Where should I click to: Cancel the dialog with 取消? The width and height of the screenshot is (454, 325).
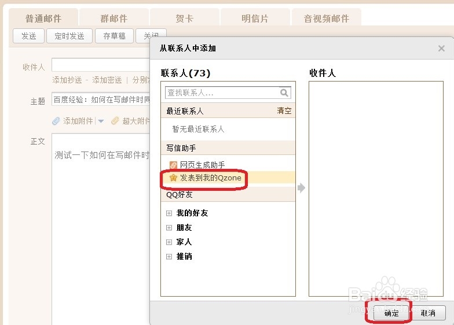pyautogui.click(x=428, y=313)
